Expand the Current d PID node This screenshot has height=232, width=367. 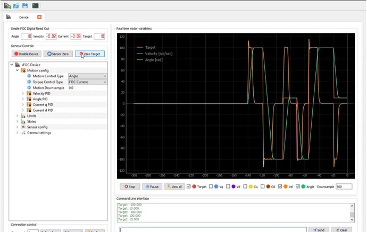(x=23, y=110)
